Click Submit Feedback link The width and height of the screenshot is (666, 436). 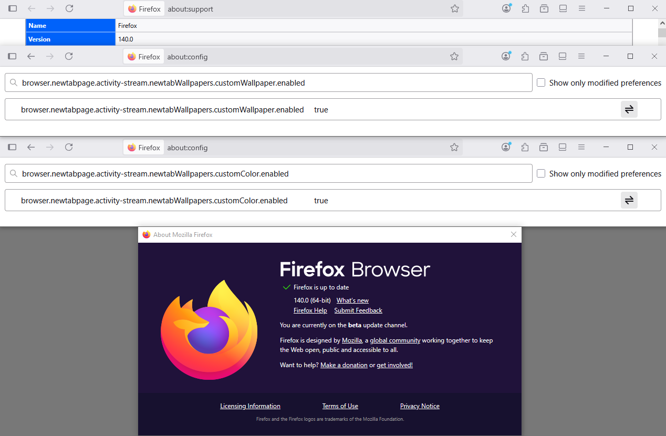tap(358, 310)
